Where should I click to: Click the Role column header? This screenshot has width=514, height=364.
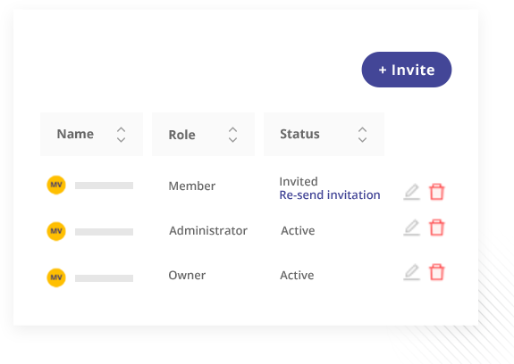203,134
